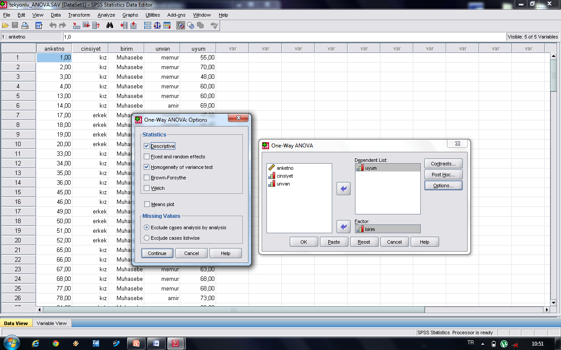Screen dimensions: 561x350
Task: Open the Windows Start menu
Action: [x=11, y=343]
